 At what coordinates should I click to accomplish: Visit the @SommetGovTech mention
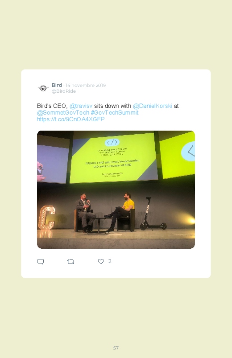tap(63, 112)
